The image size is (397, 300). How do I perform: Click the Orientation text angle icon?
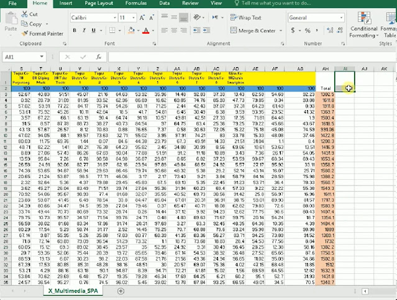pos(197,17)
